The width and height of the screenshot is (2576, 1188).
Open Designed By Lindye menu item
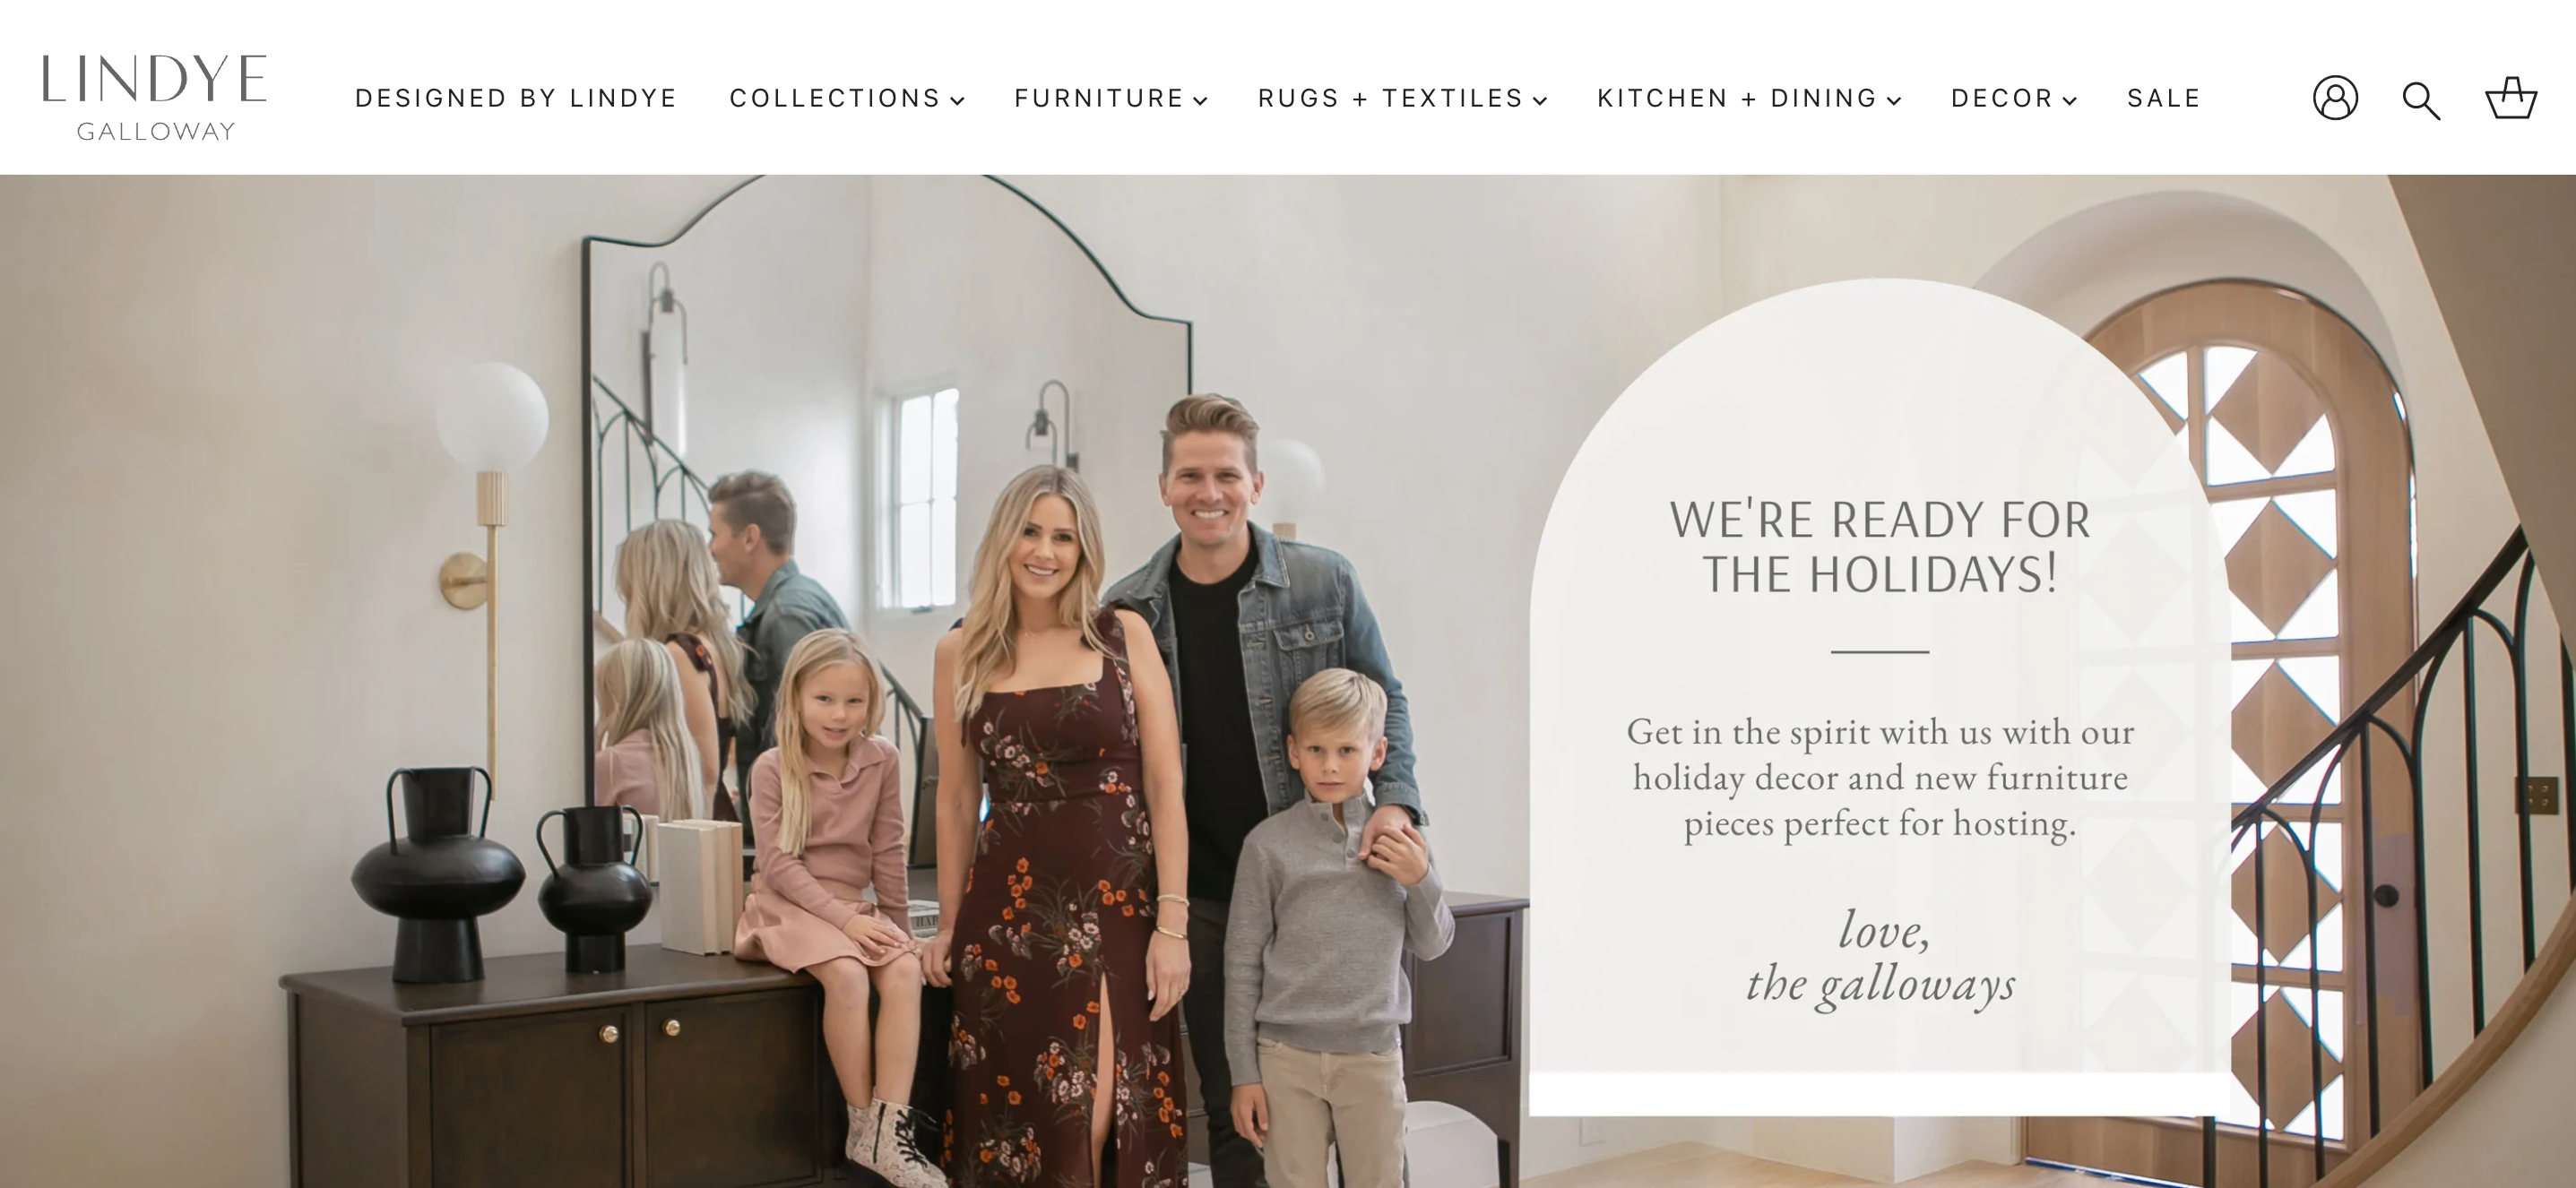coord(516,98)
